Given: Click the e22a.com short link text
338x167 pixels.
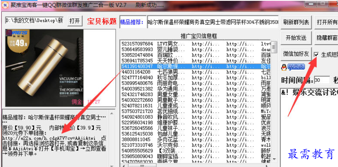Looking at the screenshot, I should click(x=49, y=138).
